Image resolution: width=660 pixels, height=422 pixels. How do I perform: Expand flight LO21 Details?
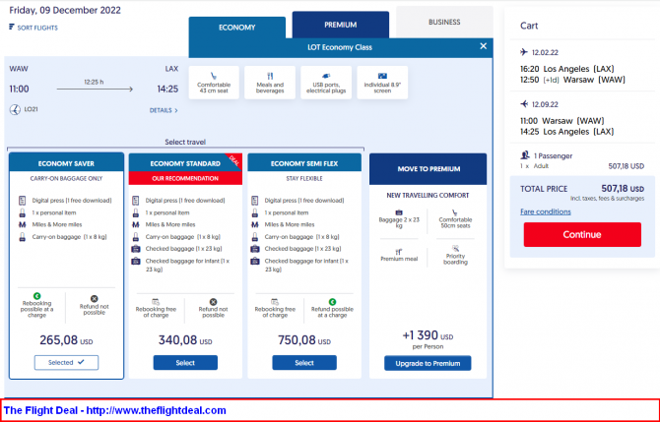tap(164, 110)
